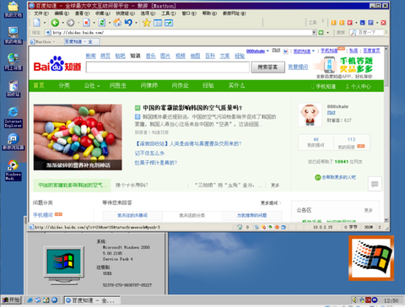
Task: Expand the Back history dropdown arrow
Action: [63, 23]
